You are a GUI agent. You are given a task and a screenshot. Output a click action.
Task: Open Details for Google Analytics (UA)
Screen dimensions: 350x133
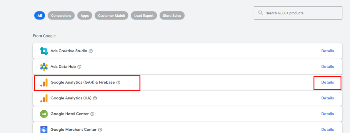327,98
